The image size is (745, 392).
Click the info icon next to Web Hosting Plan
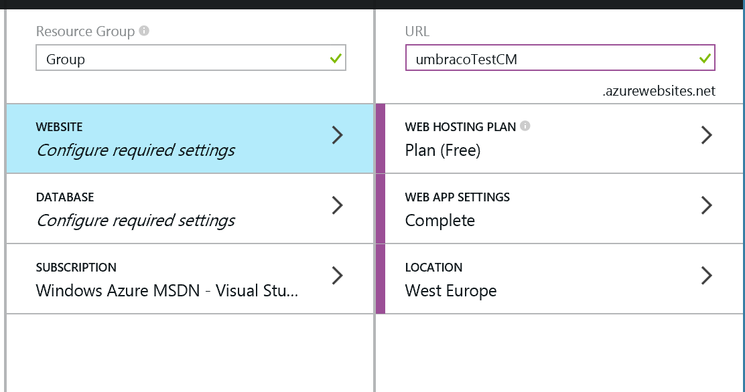[525, 126]
